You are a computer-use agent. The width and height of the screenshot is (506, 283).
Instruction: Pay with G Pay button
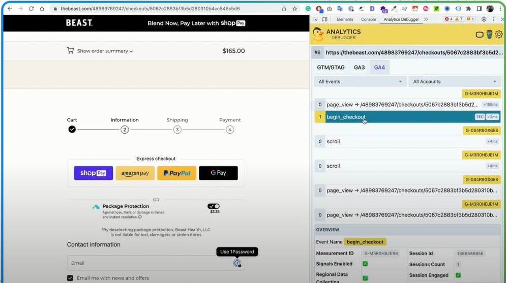coord(218,173)
